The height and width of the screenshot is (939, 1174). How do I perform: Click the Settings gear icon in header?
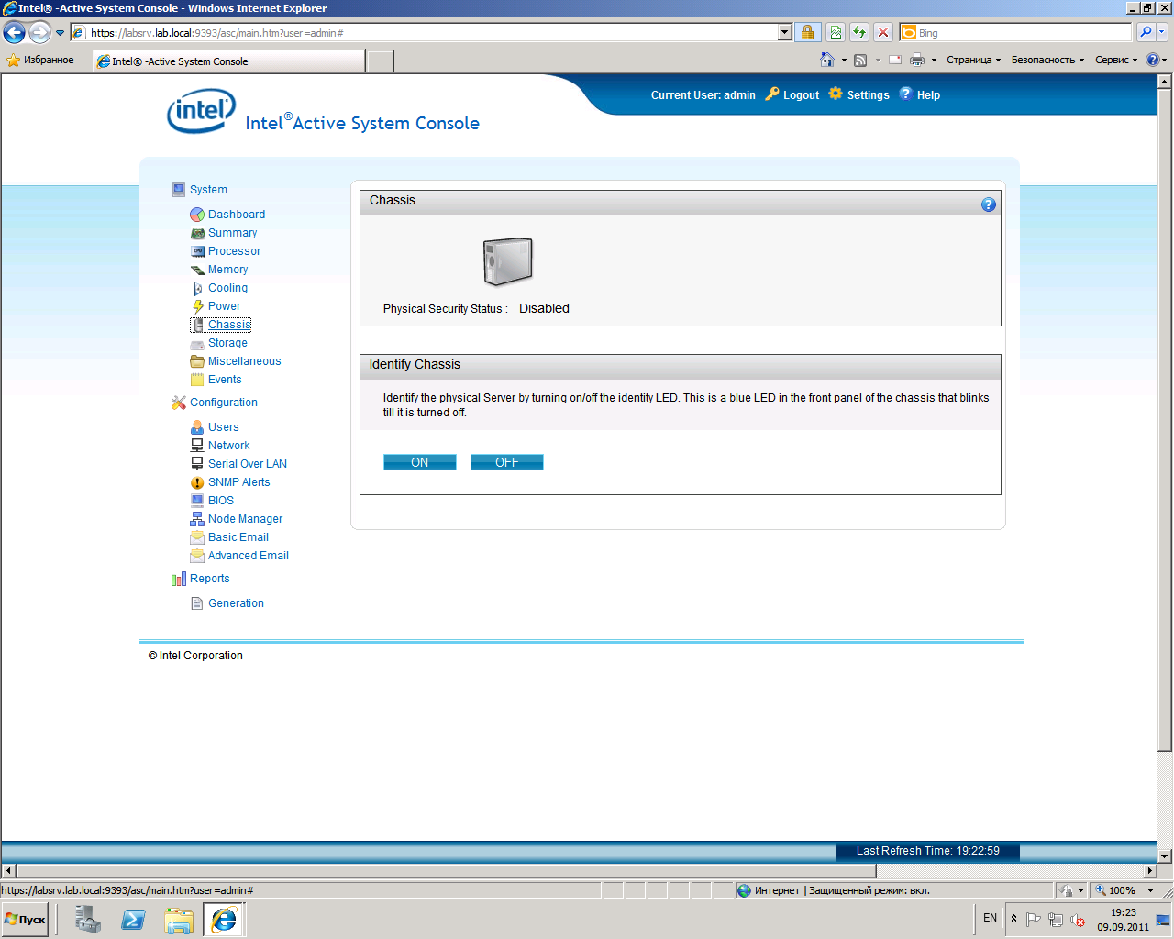(836, 94)
